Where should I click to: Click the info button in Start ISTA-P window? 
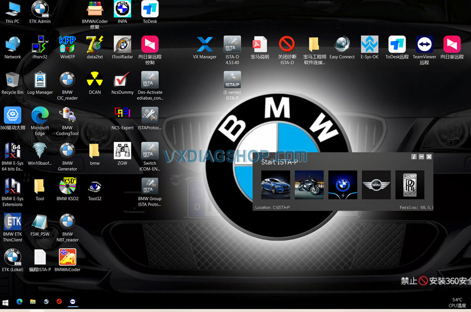[414, 157]
